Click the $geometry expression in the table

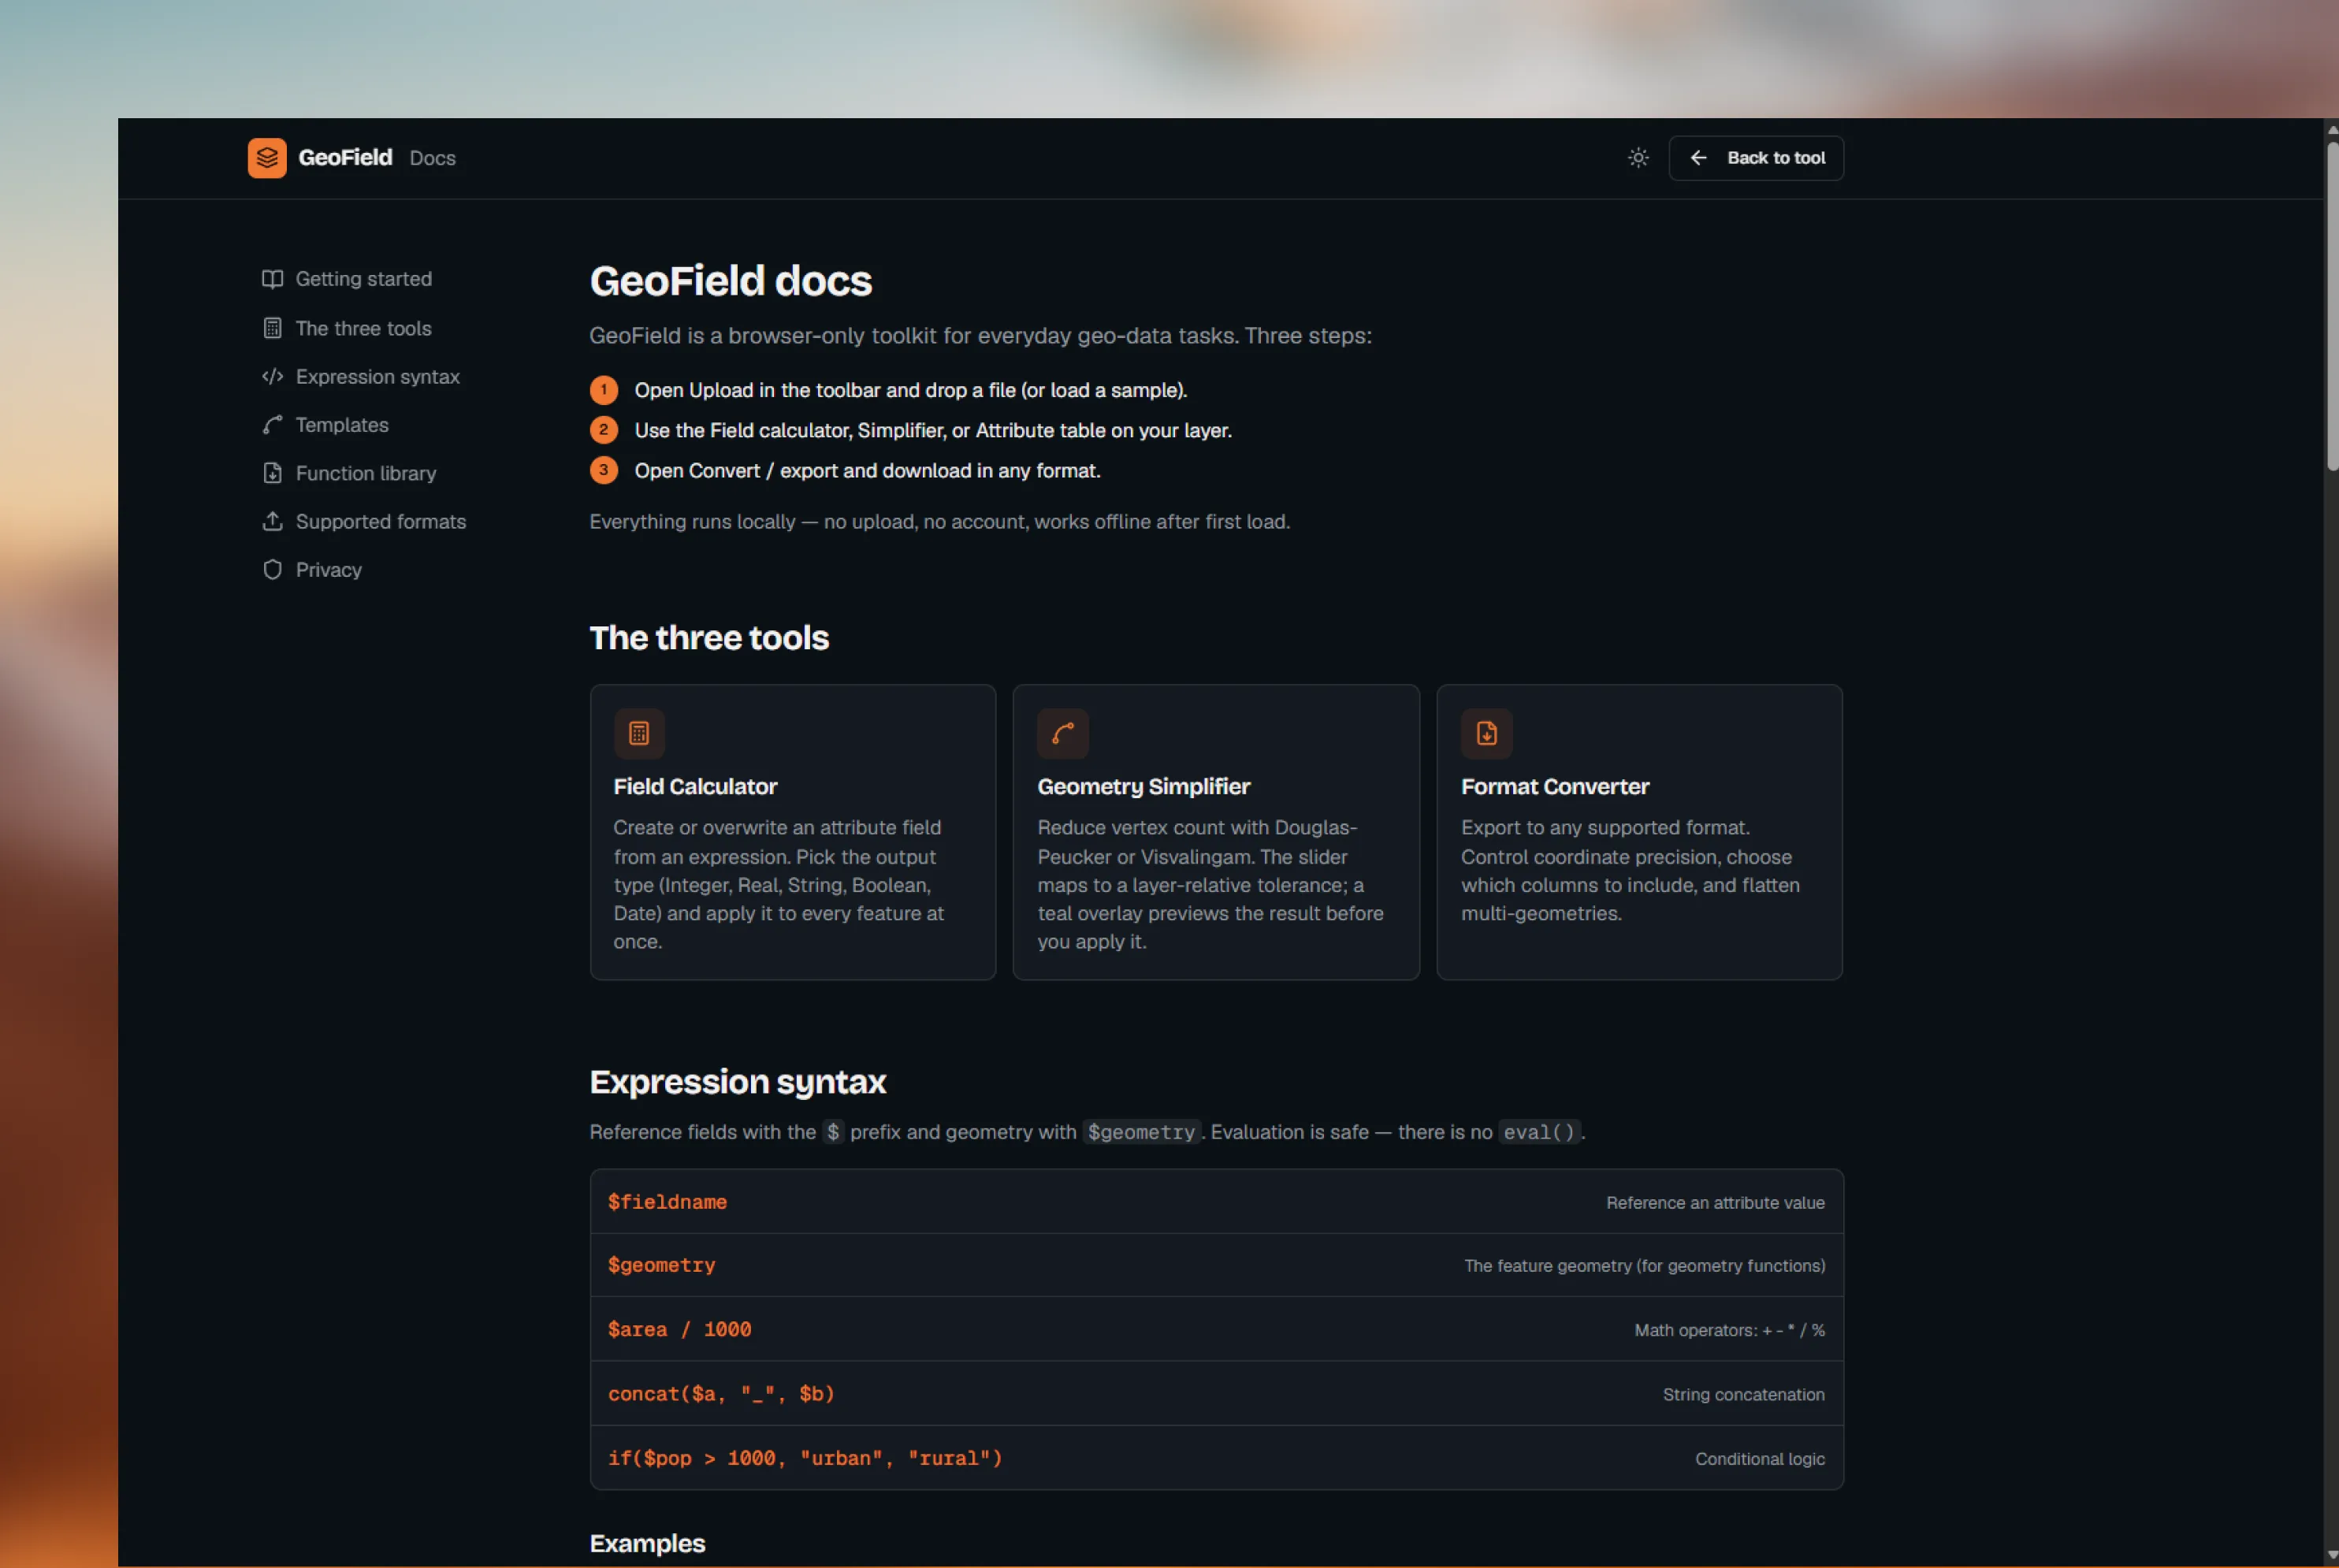(662, 1266)
